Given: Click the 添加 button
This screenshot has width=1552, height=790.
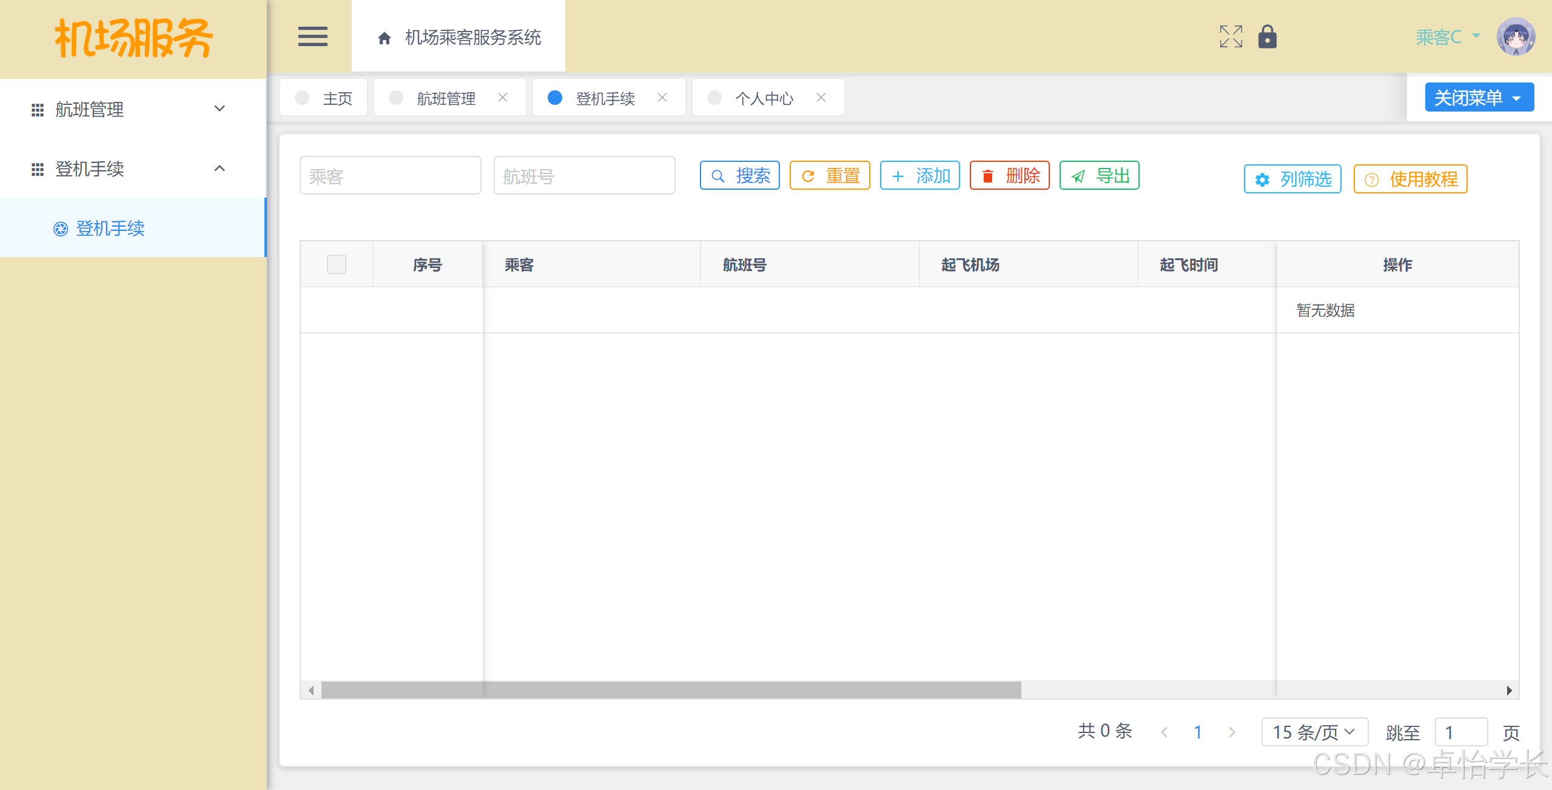Looking at the screenshot, I should click(919, 175).
